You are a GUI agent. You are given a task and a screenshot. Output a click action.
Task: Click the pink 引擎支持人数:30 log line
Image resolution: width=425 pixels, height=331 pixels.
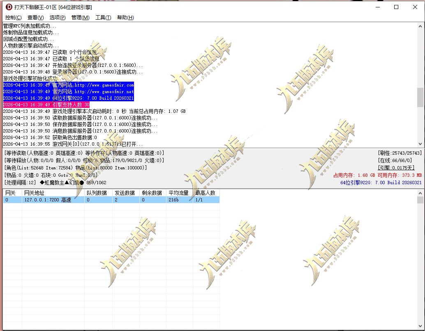[46, 105]
